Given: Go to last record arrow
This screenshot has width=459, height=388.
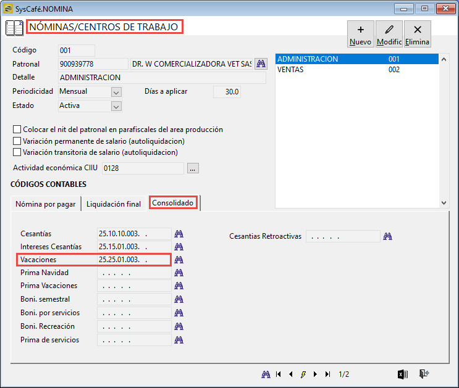Looking at the screenshot, I should (x=328, y=374).
